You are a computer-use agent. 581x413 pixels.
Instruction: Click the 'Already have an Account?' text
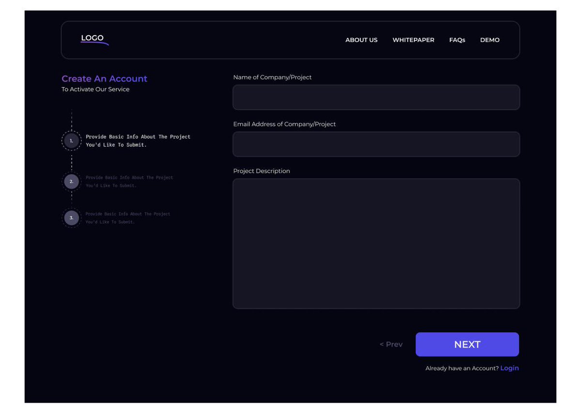pyautogui.click(x=462, y=368)
